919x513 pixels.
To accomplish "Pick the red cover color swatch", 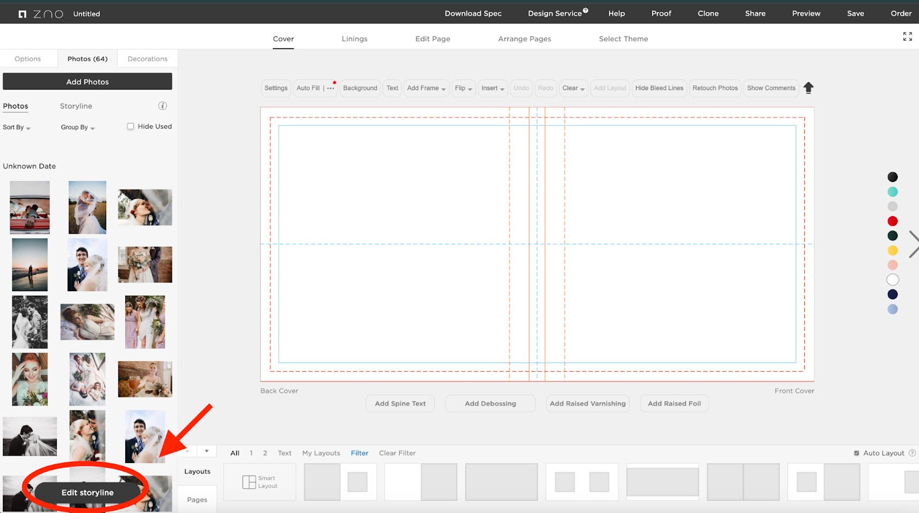I will [x=893, y=221].
